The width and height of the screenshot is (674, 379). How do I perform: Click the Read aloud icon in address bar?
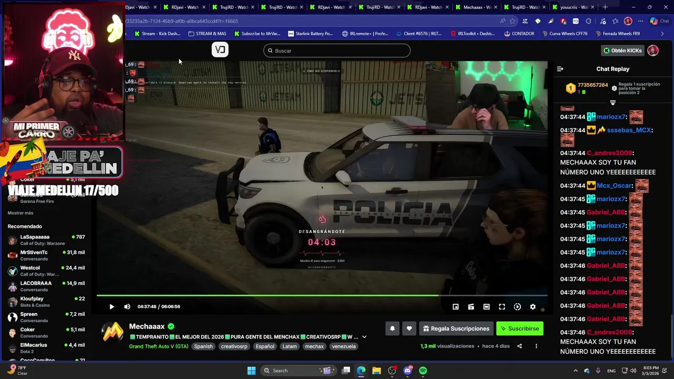[503, 21]
